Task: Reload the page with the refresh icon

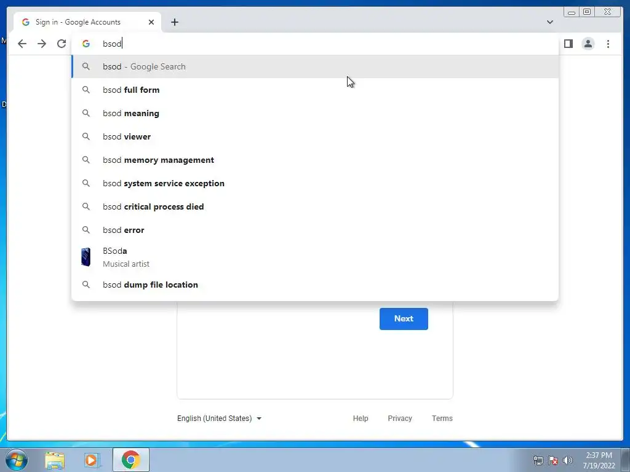Action: click(62, 44)
